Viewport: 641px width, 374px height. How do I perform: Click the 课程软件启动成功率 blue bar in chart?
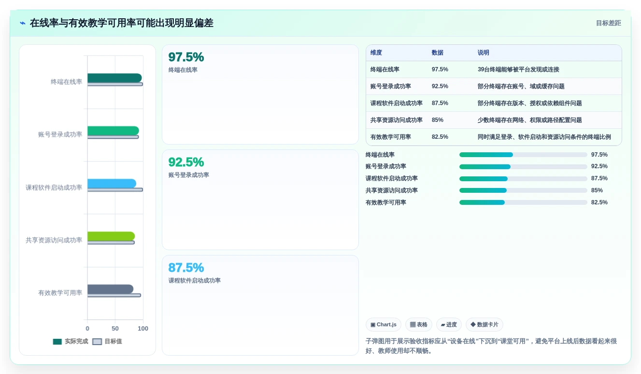pos(112,184)
